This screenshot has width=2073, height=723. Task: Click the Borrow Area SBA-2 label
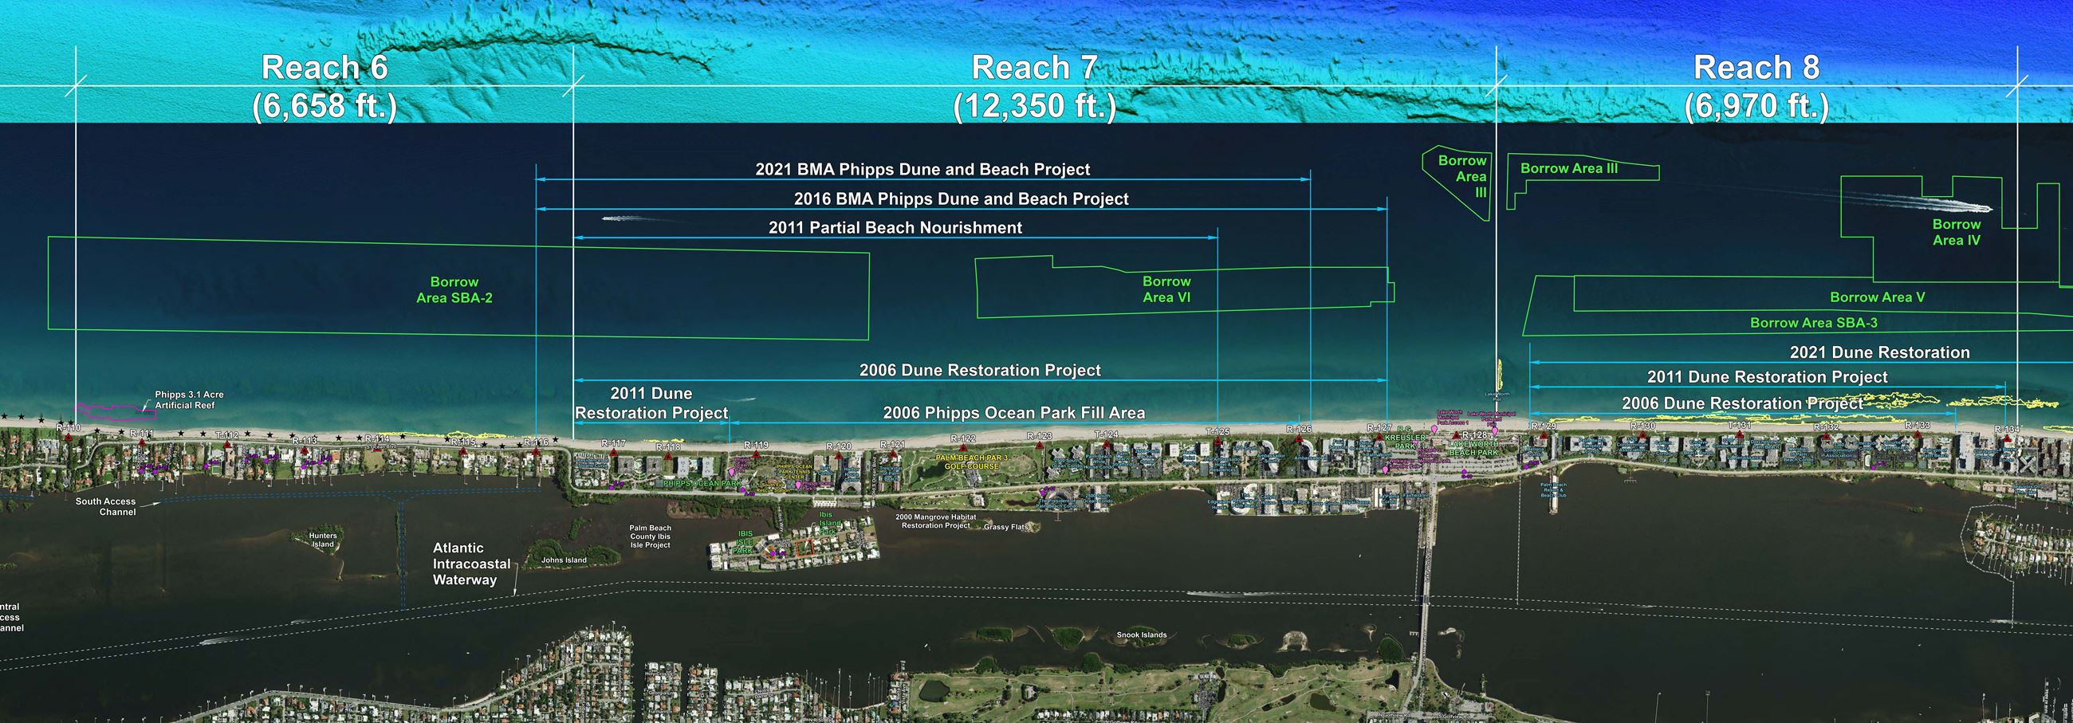point(454,290)
